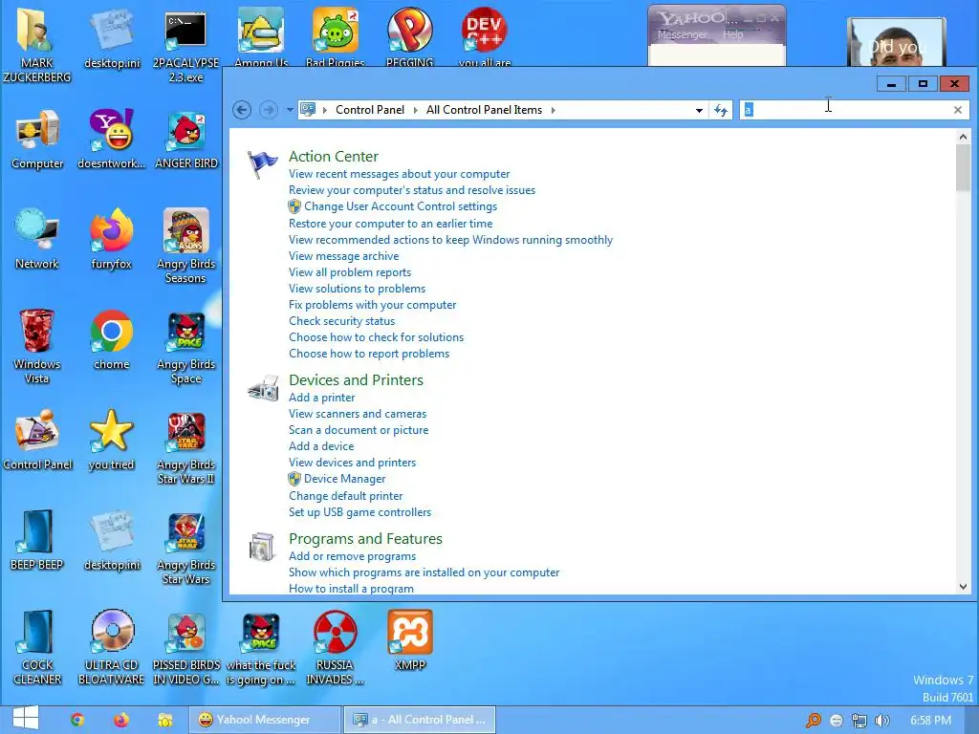979x734 pixels.
Task: Switch to Yahoo! Messenger taskbar button
Action: pyautogui.click(x=265, y=720)
